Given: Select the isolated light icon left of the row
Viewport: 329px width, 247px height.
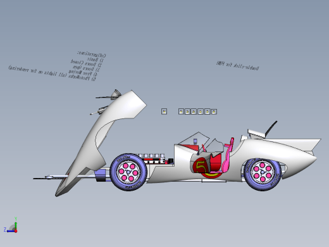Looking at the screenshot, I should (164, 111).
